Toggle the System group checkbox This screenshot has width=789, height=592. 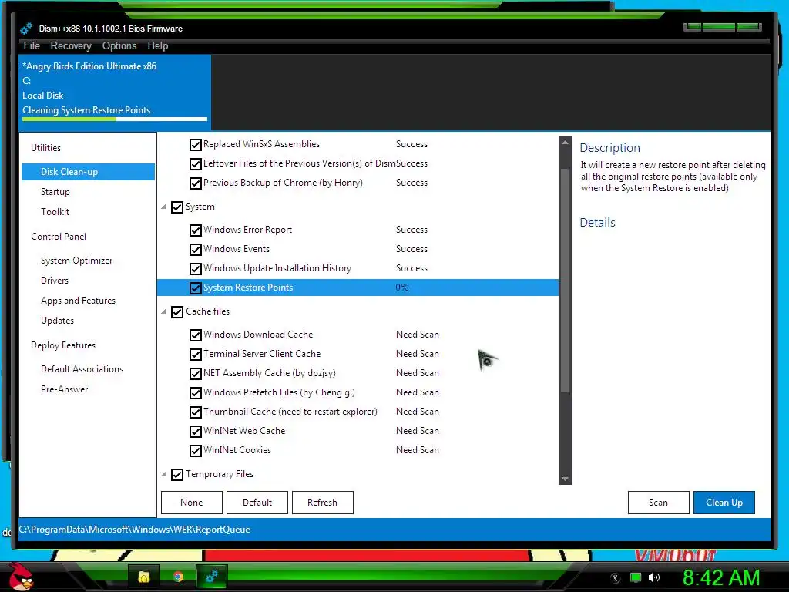(177, 207)
